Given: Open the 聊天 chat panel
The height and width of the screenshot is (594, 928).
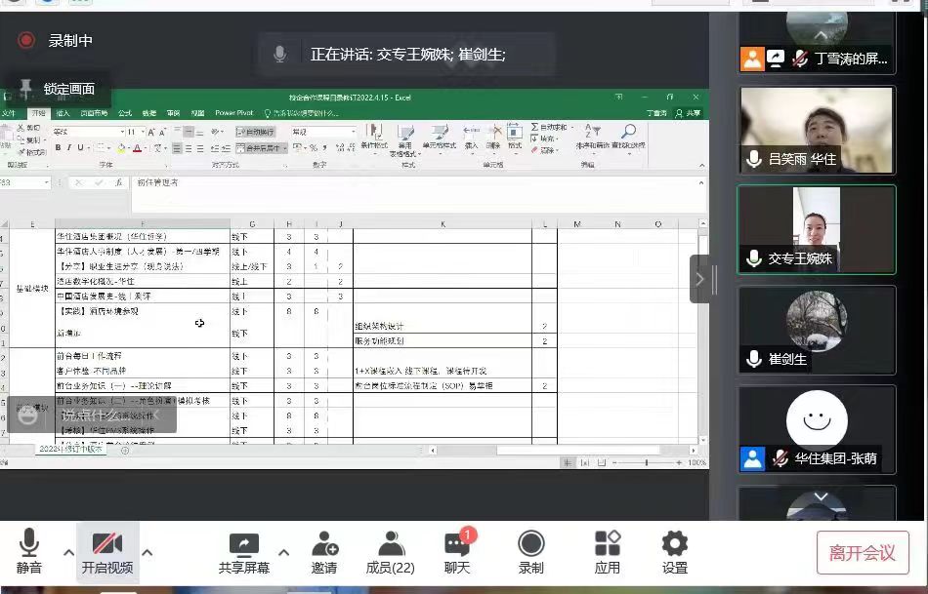Looking at the screenshot, I should point(457,551).
